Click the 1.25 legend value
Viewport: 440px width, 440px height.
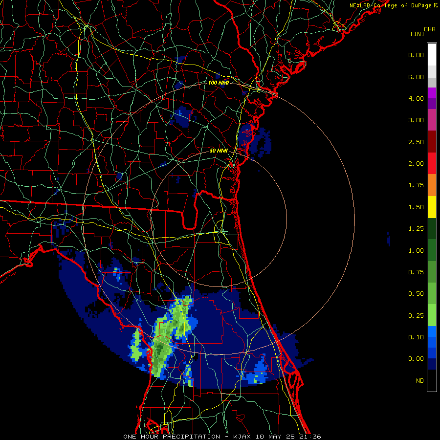click(x=416, y=229)
